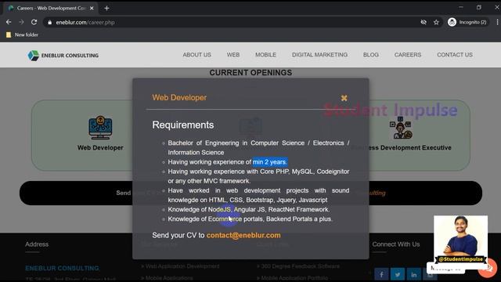Close the Careers browser tab
Viewport: 501px width, 282px height.
click(x=92, y=9)
